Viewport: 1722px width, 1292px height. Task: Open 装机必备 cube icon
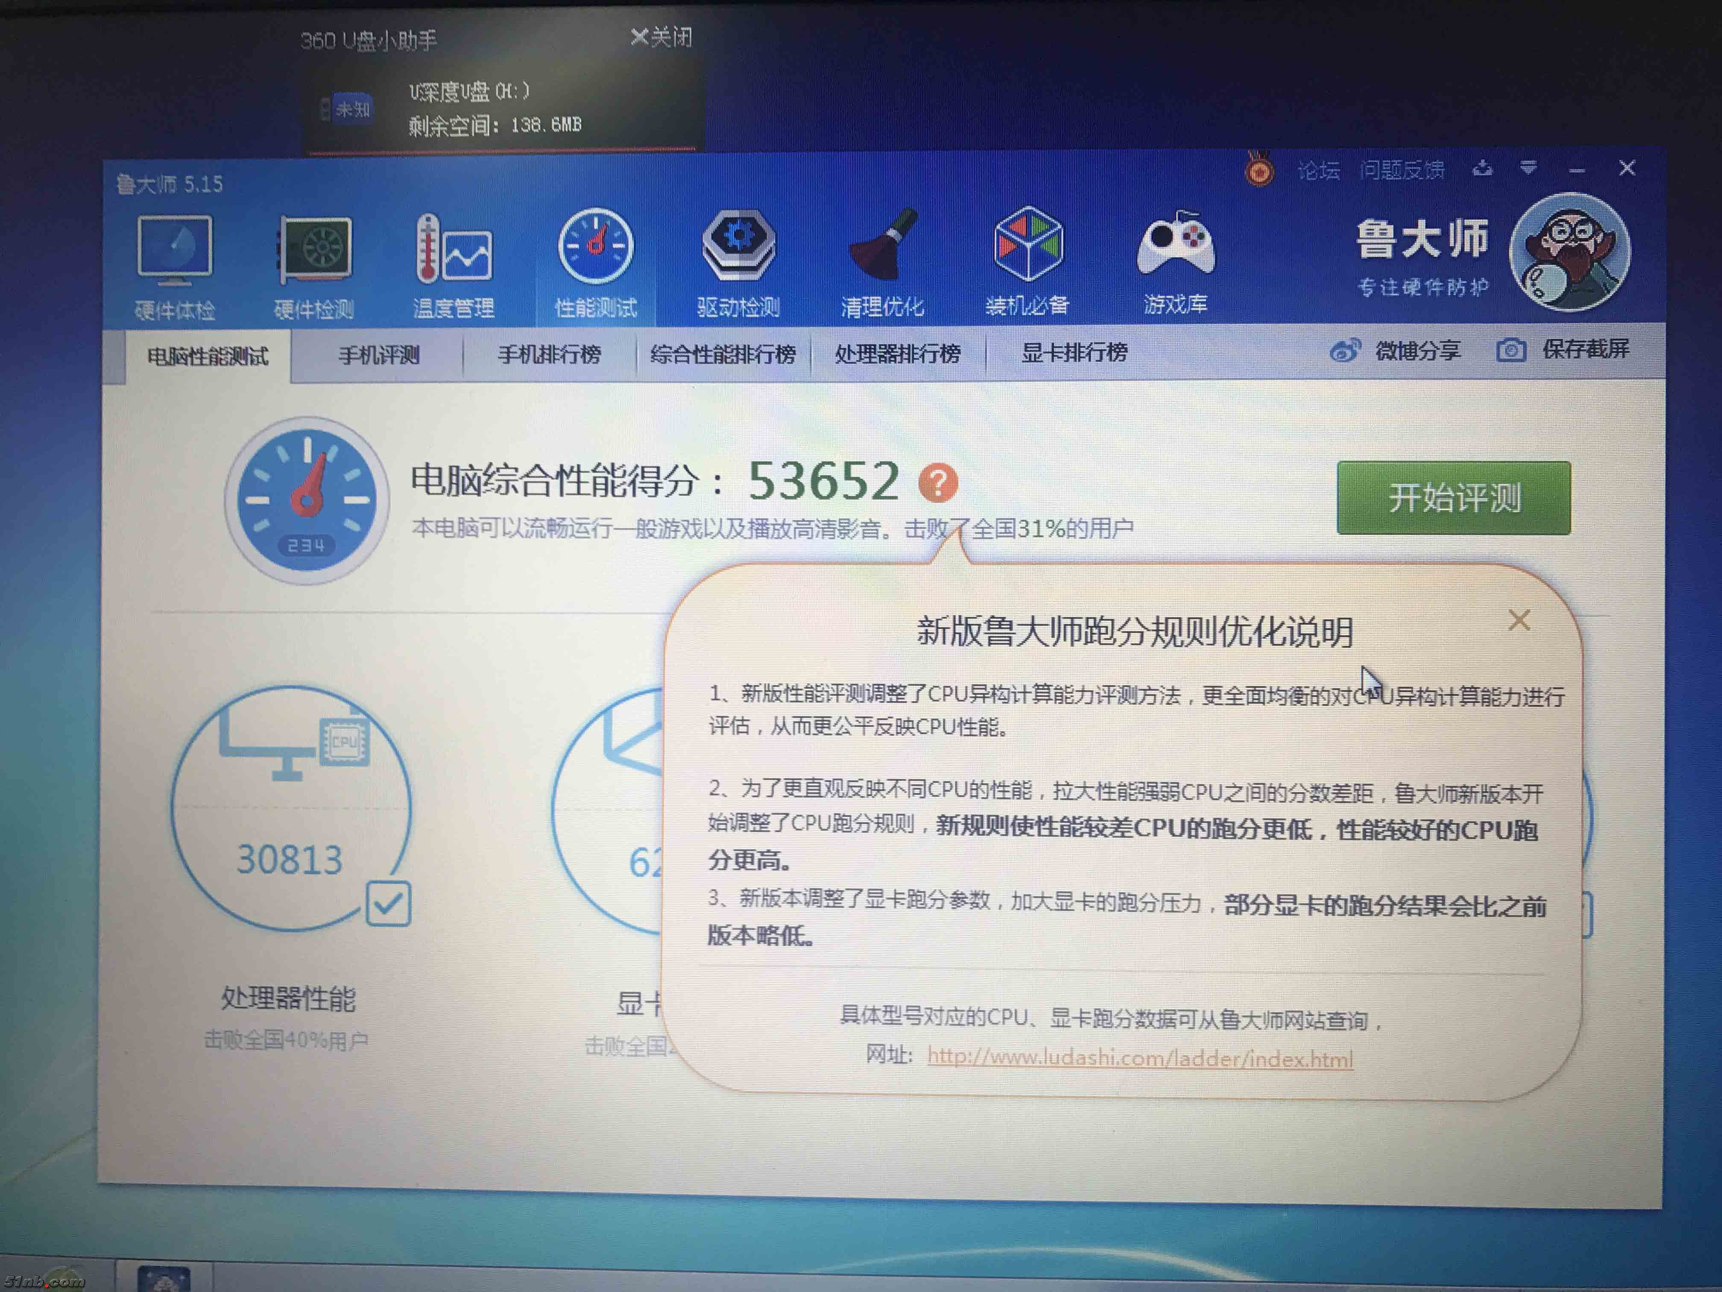pos(1028,244)
